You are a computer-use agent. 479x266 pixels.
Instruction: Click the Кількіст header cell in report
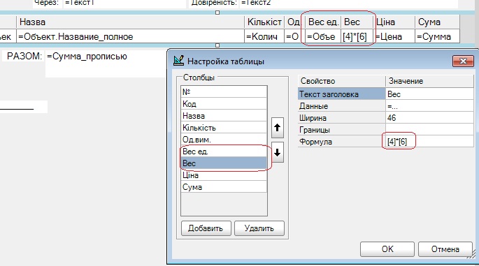coord(264,22)
